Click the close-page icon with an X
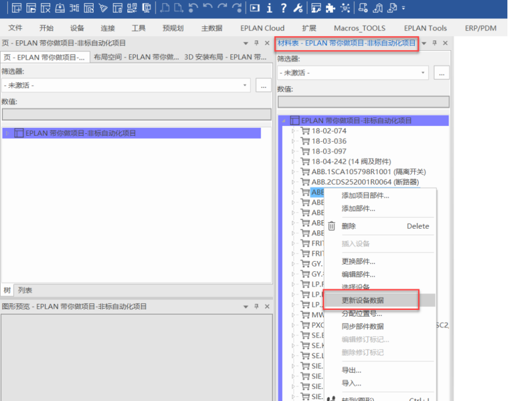The height and width of the screenshot is (401, 508). [x=45, y=8]
